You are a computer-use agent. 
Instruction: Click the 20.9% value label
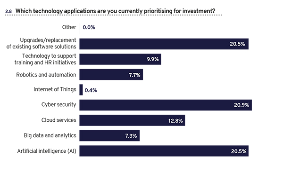[241, 105]
